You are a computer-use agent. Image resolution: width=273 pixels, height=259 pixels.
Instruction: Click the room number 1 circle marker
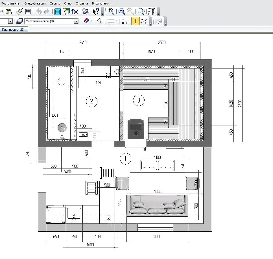[126, 159]
